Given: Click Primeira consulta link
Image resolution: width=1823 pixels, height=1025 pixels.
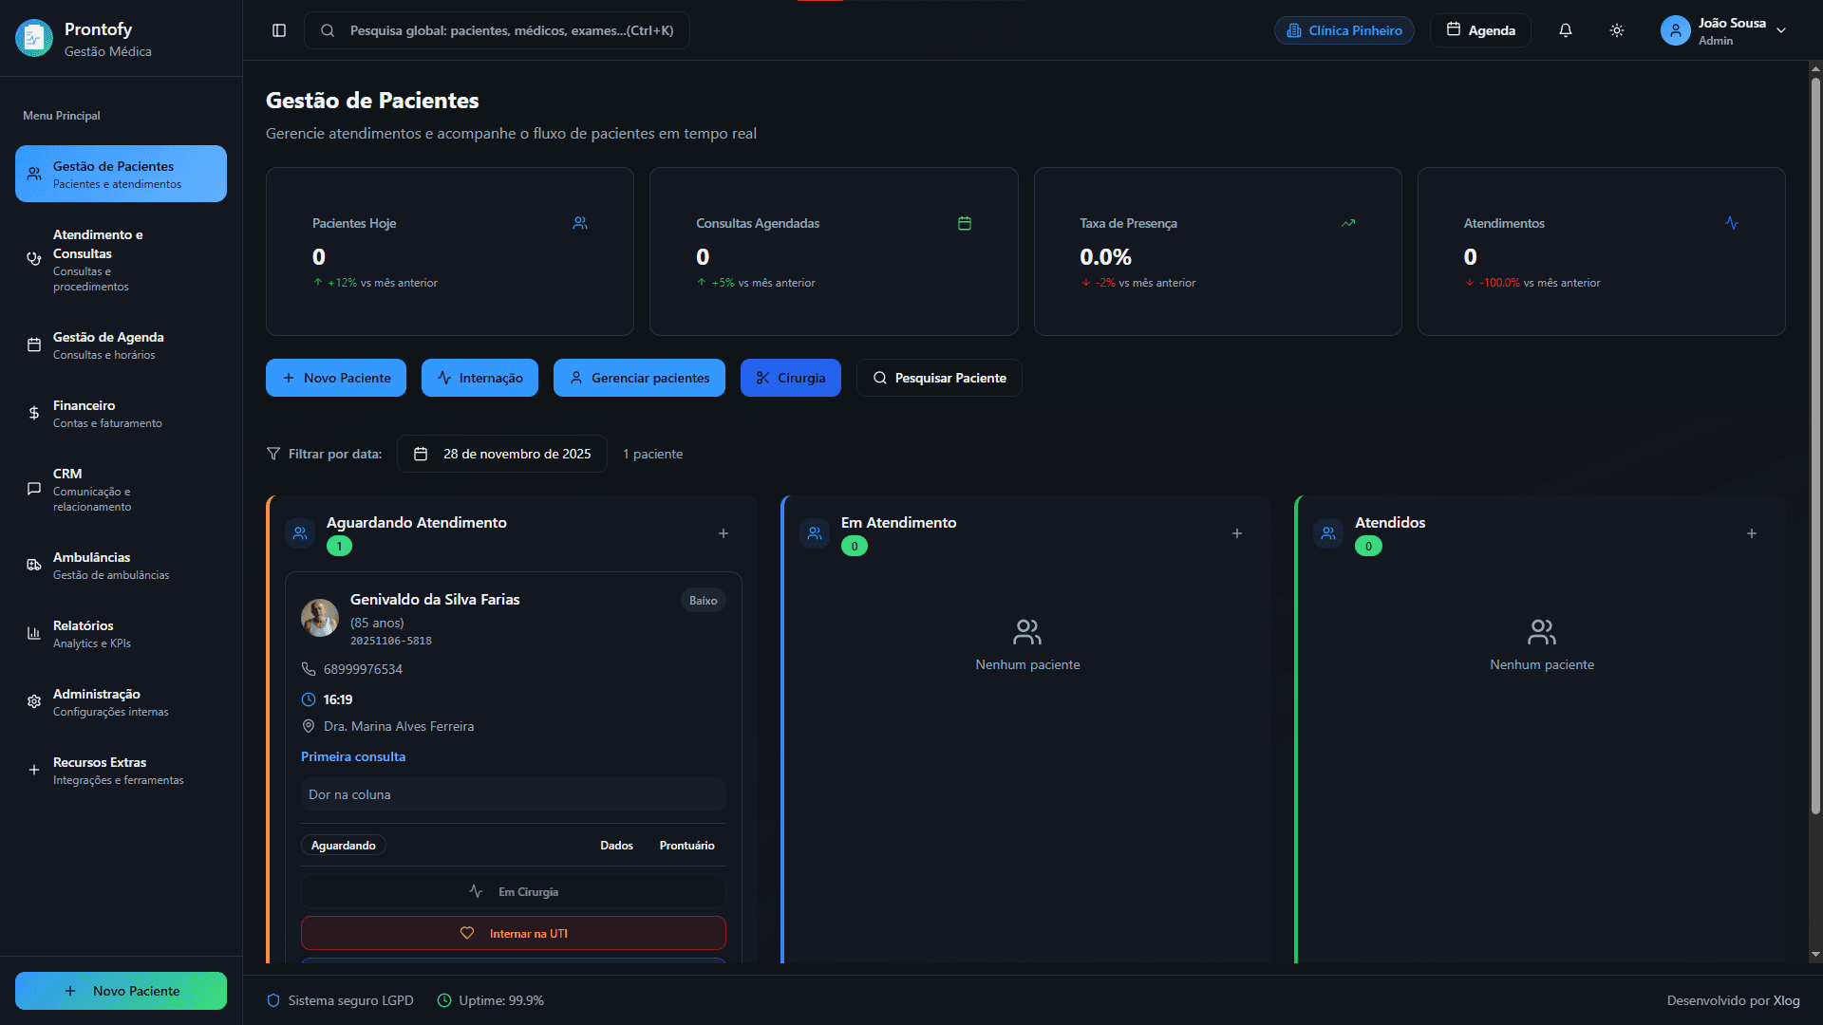Looking at the screenshot, I should tap(353, 756).
